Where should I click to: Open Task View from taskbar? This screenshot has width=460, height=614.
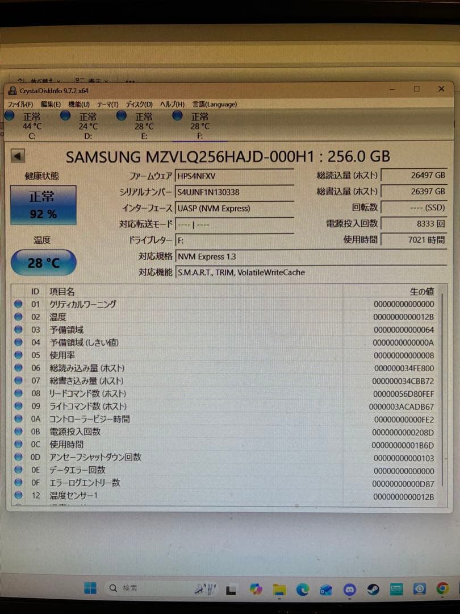click(231, 589)
